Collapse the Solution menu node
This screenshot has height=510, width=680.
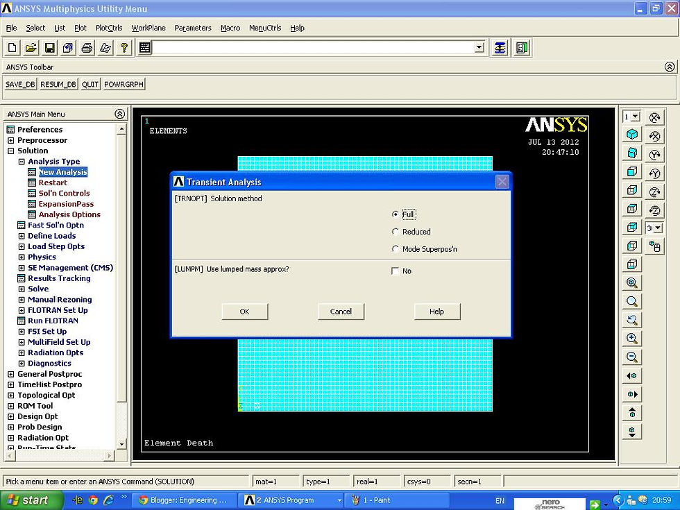click(11, 151)
